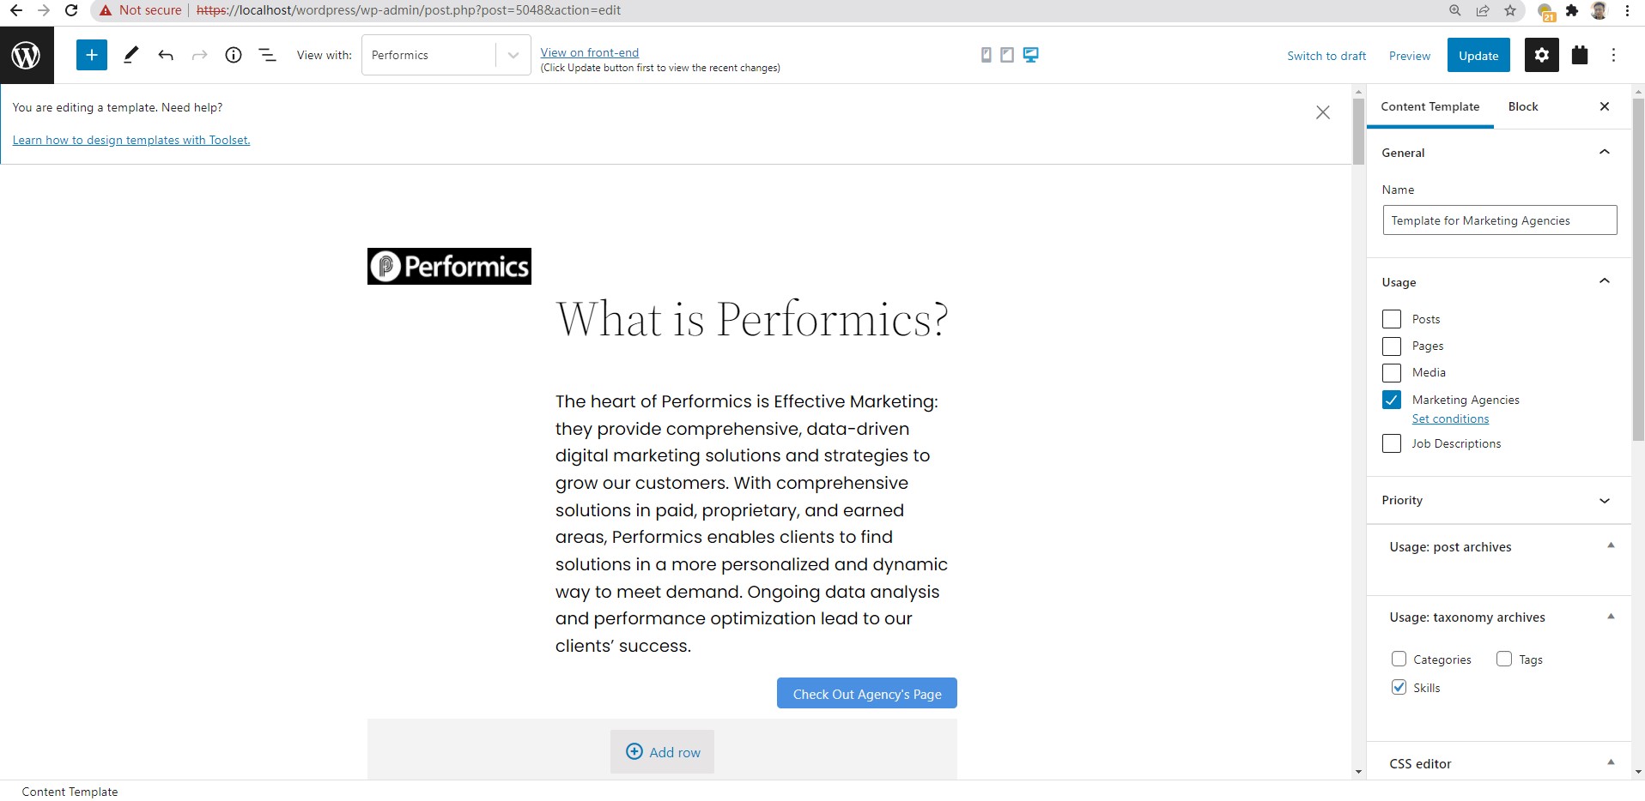Uncheck the Marketing Agencies checkbox
Screen dimensions: 1645x801
pos(1392,400)
